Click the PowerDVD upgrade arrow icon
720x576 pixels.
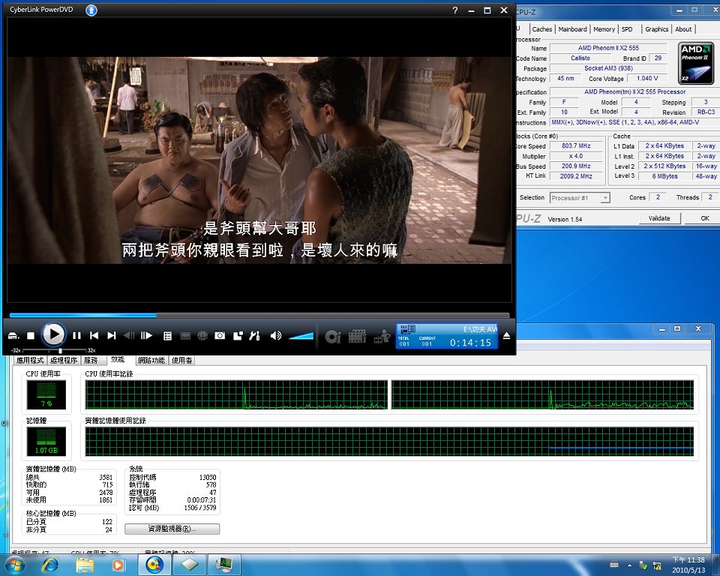click(91, 10)
